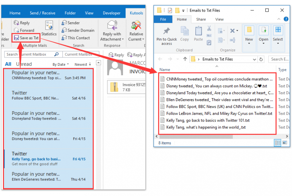
Task: Open the Open dropdown in Explorer ribbon
Action: click(x=263, y=38)
